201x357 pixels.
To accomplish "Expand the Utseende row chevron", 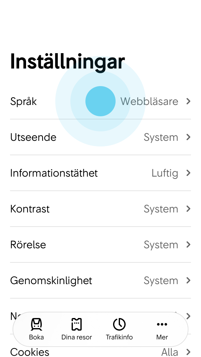I will pos(188,137).
